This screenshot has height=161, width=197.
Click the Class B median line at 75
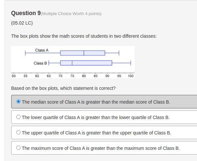pos(72,63)
